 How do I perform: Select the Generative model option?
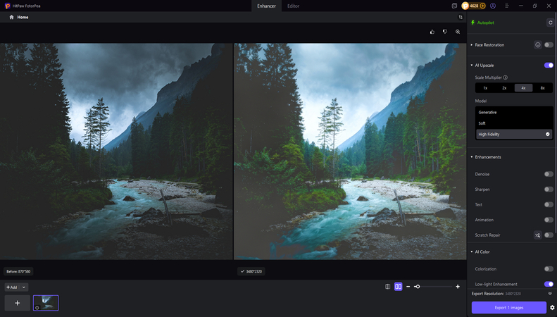[x=514, y=112]
